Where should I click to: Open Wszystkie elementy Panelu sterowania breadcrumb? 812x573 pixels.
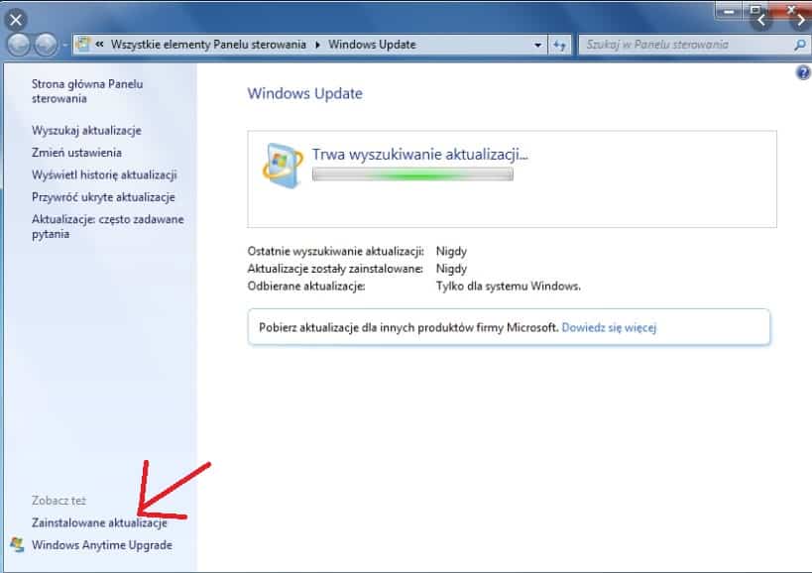208,45
